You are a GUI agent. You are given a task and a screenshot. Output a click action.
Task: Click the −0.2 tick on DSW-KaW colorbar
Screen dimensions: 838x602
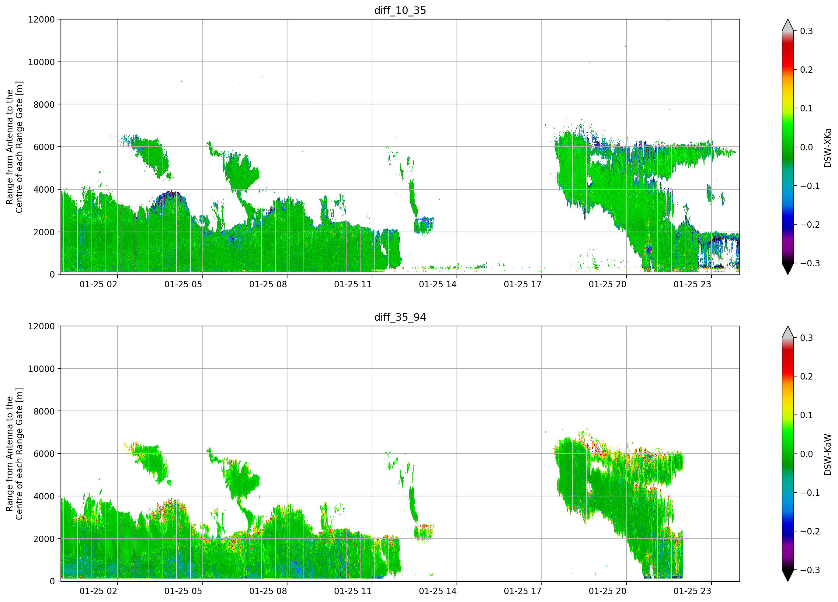810,531
